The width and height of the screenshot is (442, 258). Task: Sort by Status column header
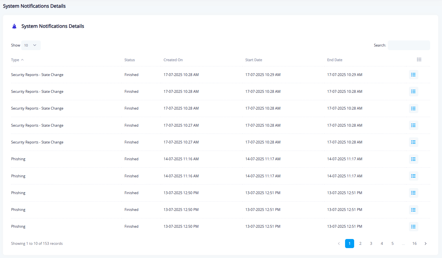pyautogui.click(x=129, y=60)
